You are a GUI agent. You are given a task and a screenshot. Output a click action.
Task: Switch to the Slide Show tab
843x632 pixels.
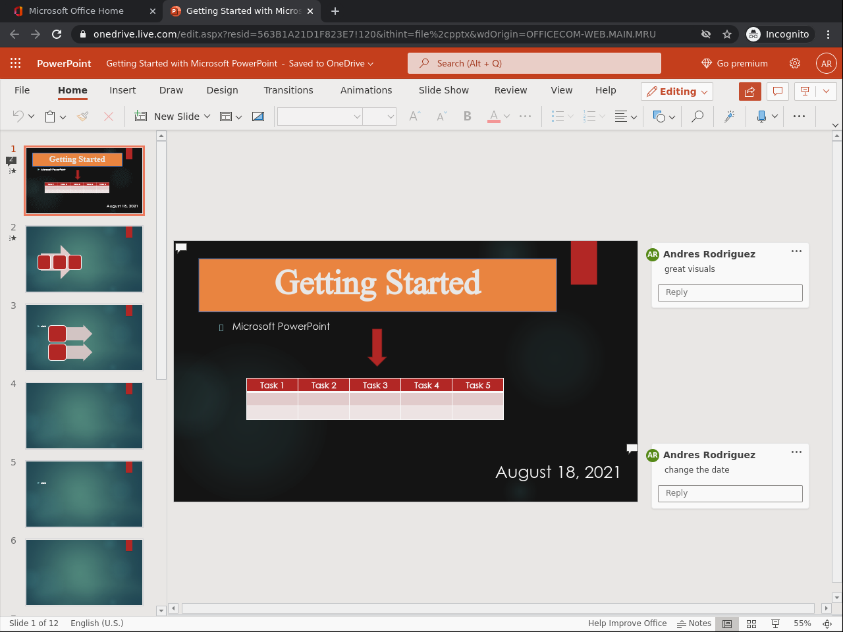(444, 90)
